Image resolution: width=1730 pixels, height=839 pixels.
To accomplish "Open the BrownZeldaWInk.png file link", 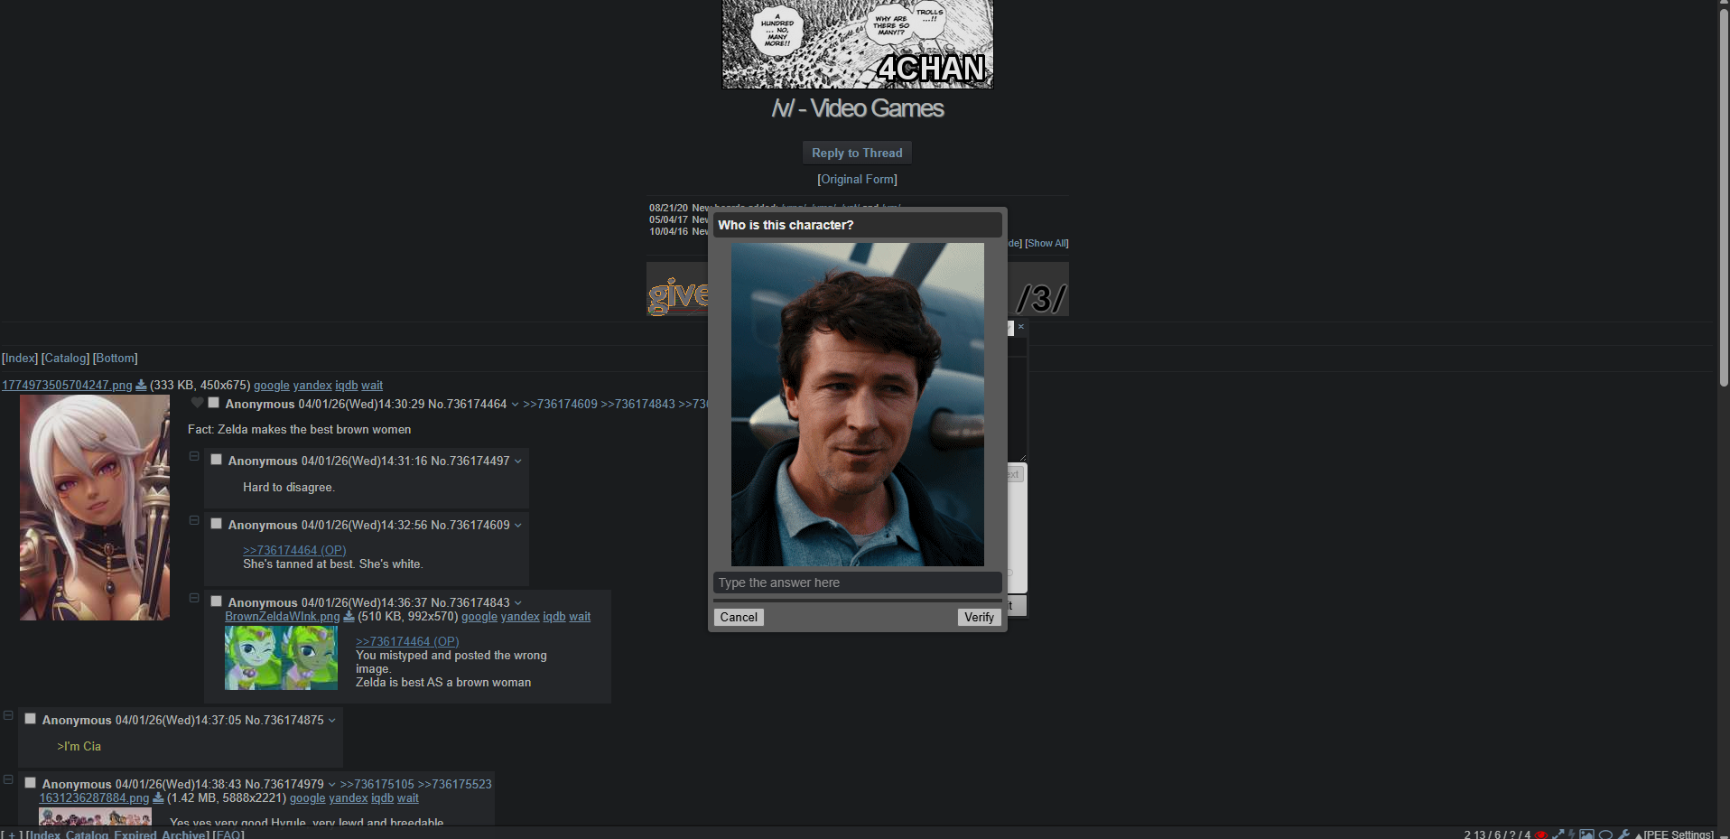I will (283, 617).
